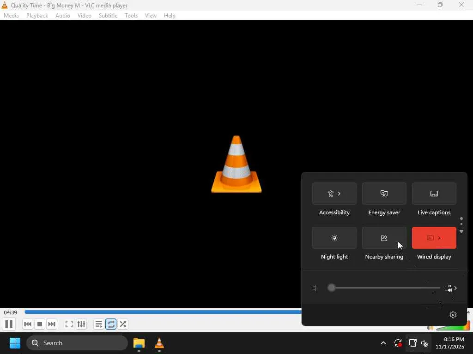The width and height of the screenshot is (473, 354).
Task: Toggle Nearby sharing quick setting
Action: pos(384,238)
